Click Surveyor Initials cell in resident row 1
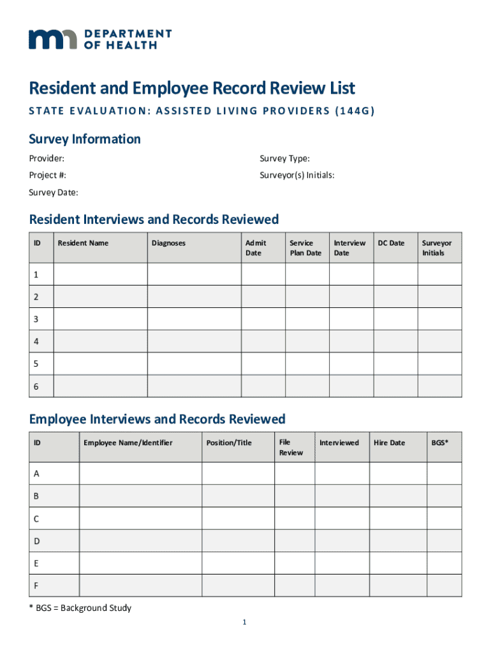 pos(439,274)
